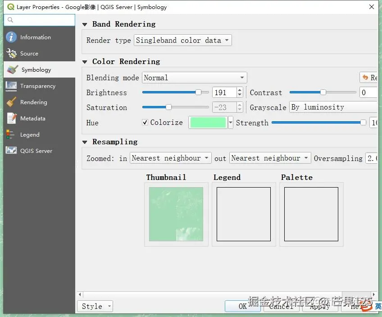This screenshot has width=382, height=317.
Task: Decrease Brightness with the down stepper arrow
Action: pos(240,95)
